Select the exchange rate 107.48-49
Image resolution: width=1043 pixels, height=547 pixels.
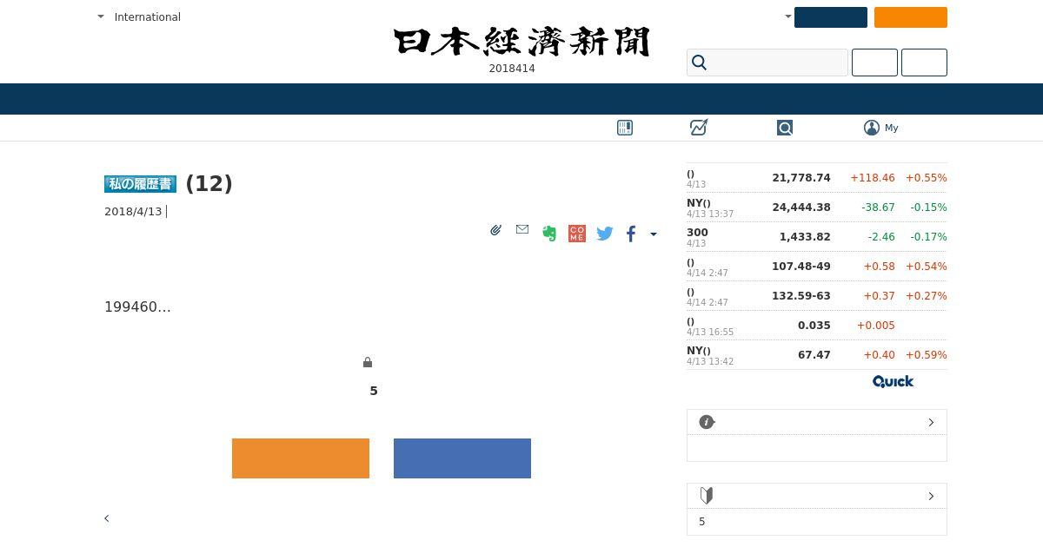[x=801, y=267]
